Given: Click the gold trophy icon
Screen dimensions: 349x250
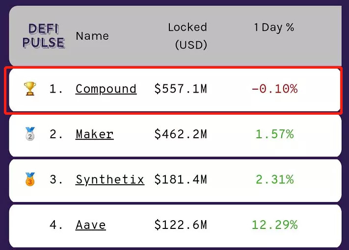Looking at the screenshot, I should click(x=30, y=89).
